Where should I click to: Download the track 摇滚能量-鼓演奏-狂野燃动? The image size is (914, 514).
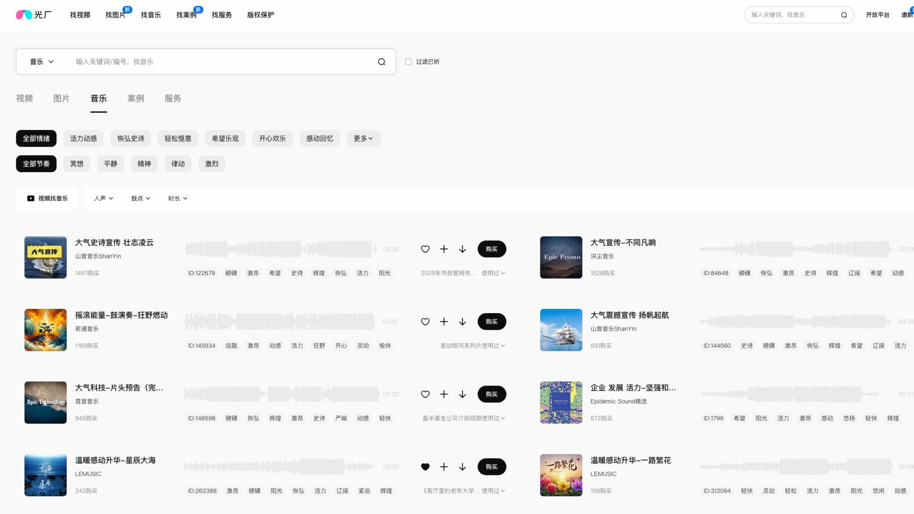(462, 321)
